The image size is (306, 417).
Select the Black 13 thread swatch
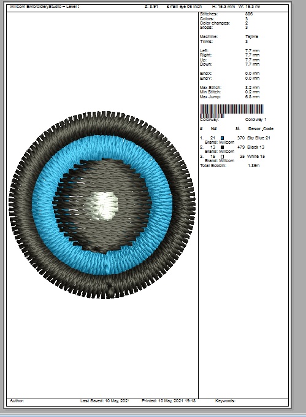point(223,147)
